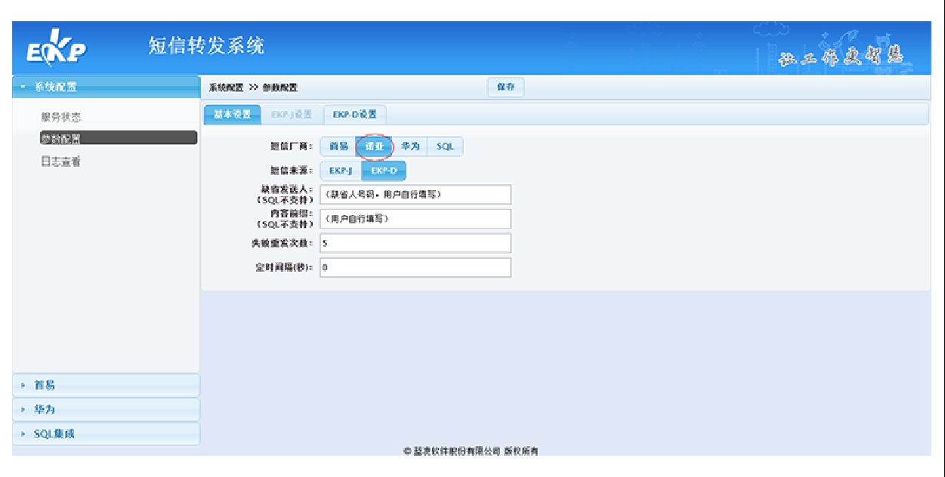Switch to the 基本设置 tab
Image resolution: width=945 pixels, height=477 pixels.
coord(232,115)
